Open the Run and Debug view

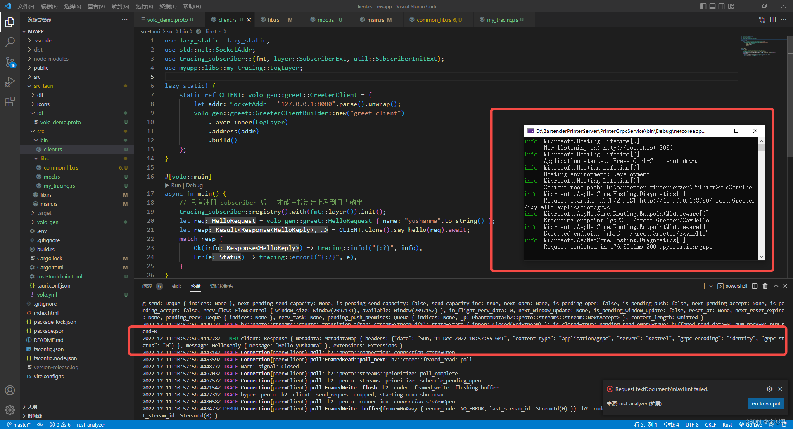pos(10,82)
